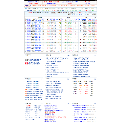
Task: Click the "more" icon of the rankings table panel
Action: coord(96,79)
